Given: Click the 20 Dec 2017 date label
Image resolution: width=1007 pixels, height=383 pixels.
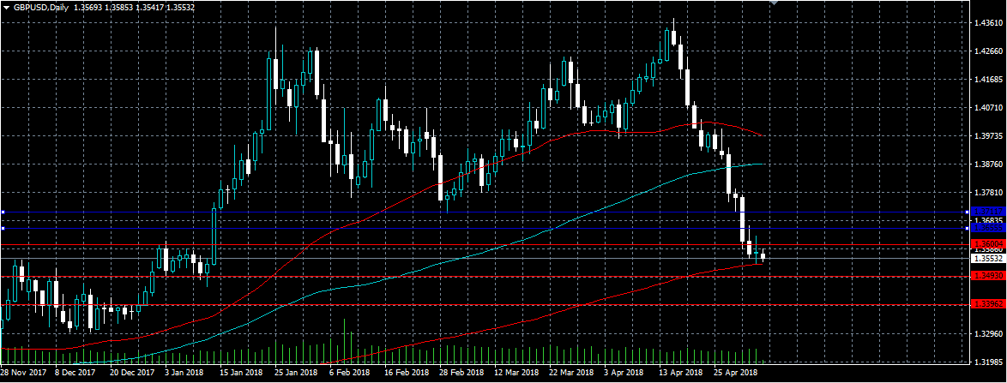Looking at the screenshot, I should click(131, 373).
